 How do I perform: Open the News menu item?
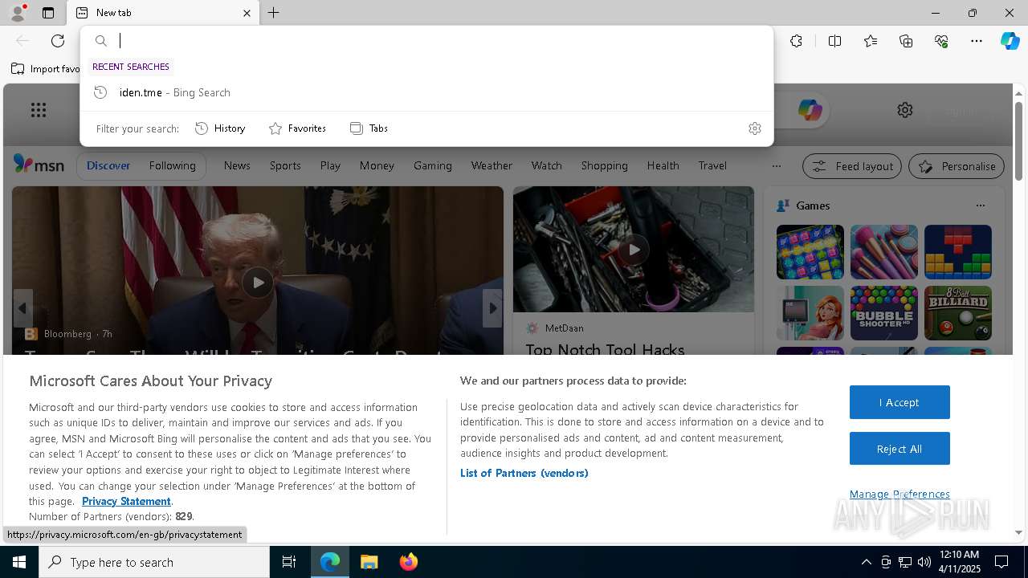pyautogui.click(x=237, y=165)
